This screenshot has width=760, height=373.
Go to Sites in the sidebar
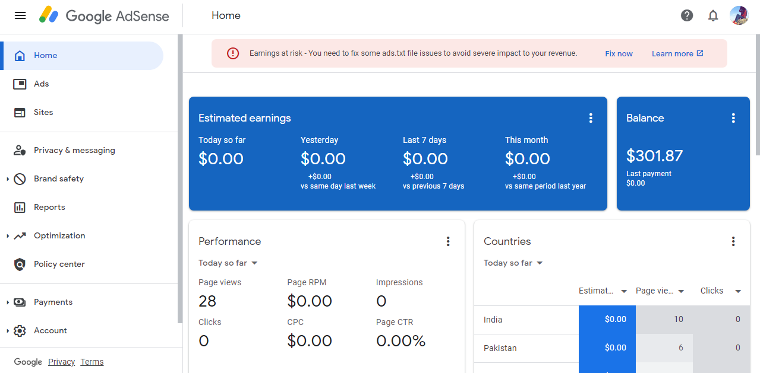(82, 112)
